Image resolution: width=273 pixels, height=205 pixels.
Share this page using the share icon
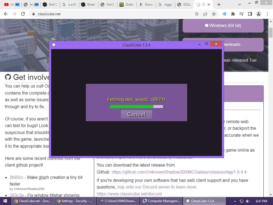click(205, 14)
